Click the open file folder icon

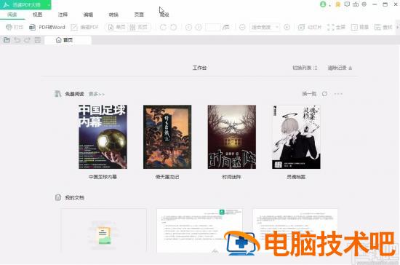click(7, 40)
